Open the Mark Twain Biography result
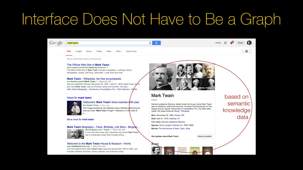Screen dimensions: 303x170 click(x=103, y=127)
